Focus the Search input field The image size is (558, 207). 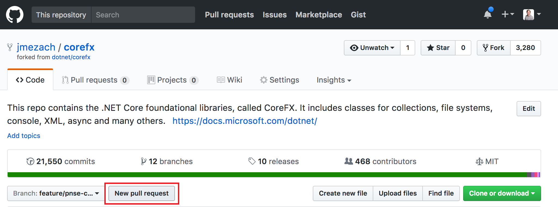pyautogui.click(x=143, y=15)
